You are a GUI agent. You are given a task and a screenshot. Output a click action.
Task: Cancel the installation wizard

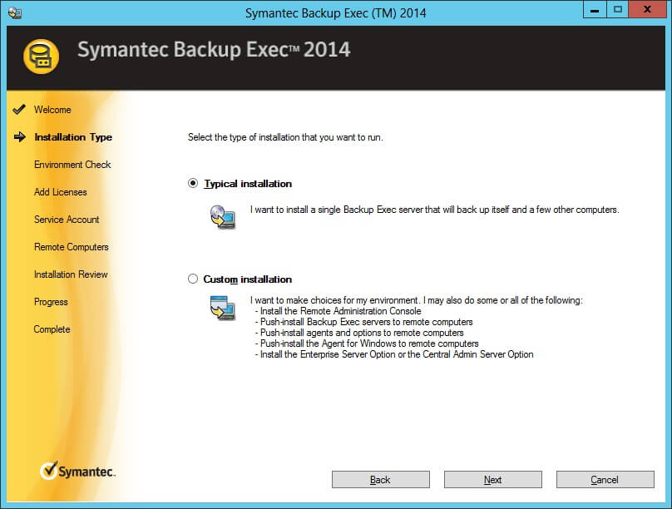[x=605, y=479]
